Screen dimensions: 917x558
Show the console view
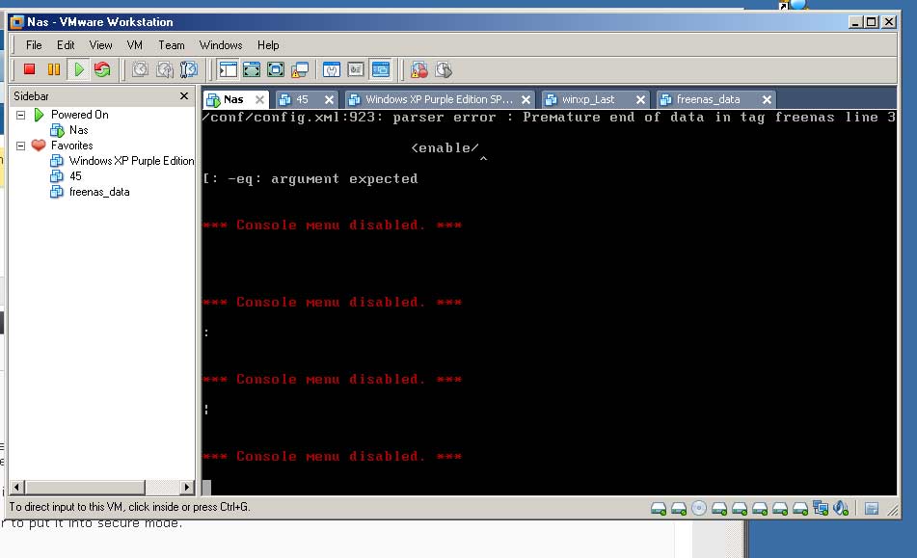380,69
